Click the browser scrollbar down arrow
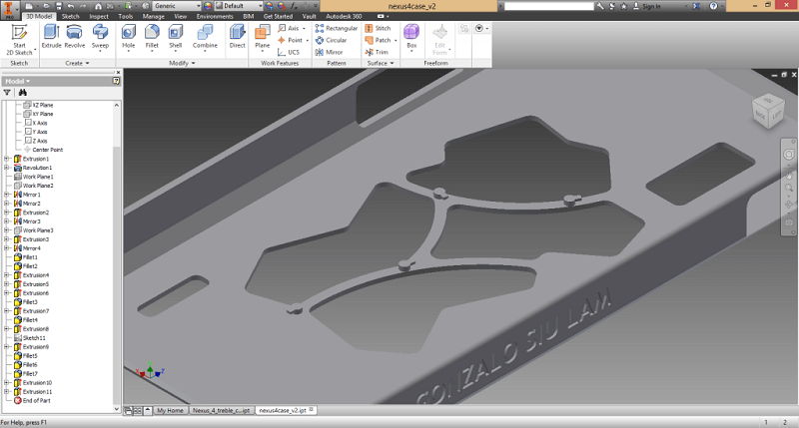 tap(117, 409)
